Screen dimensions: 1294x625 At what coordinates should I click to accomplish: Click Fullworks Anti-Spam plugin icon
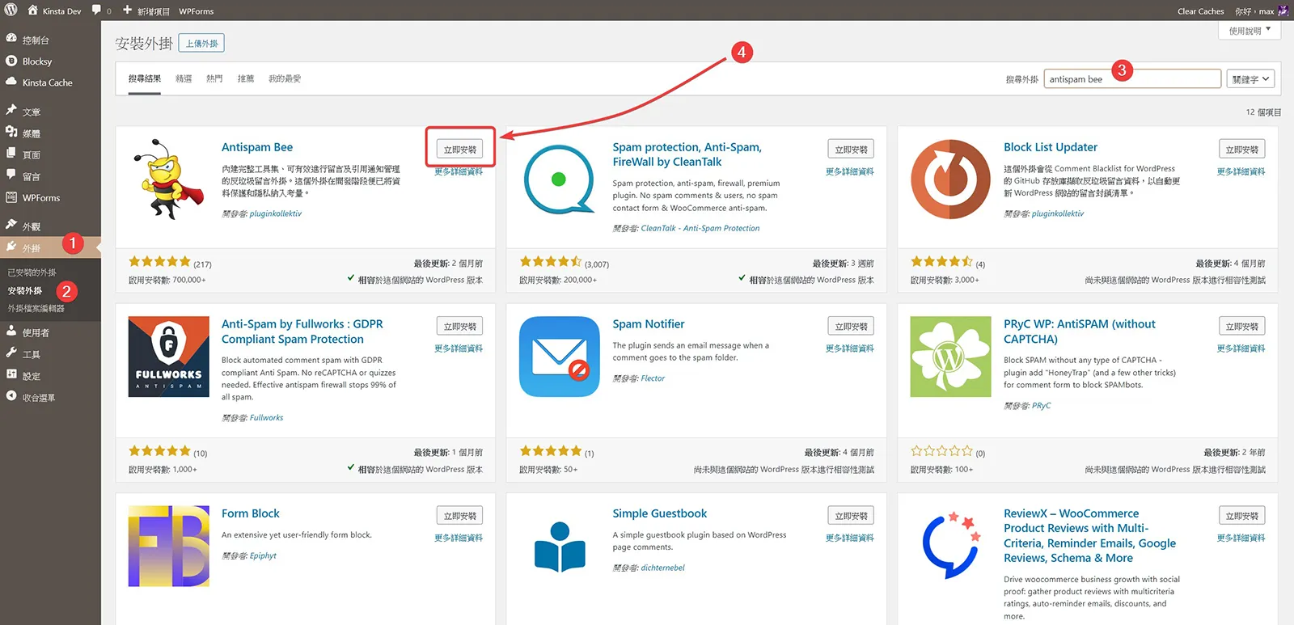[x=168, y=357]
